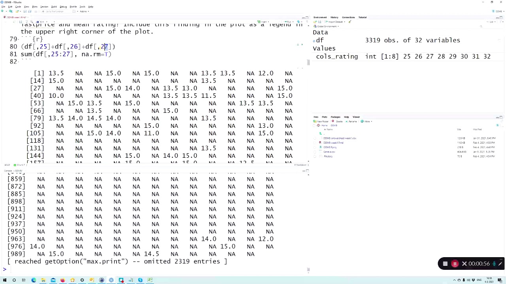The width and height of the screenshot is (506, 284).
Task: Open the Knit options dropdown arrow
Action: coord(47,22)
